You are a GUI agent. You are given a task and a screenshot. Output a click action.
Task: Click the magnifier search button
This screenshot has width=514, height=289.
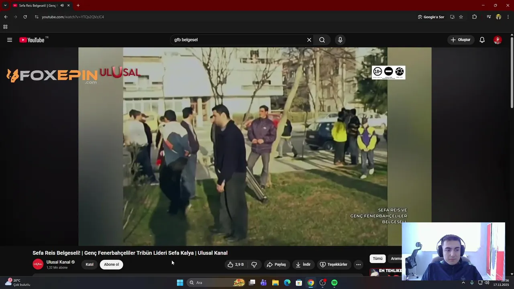click(322, 40)
